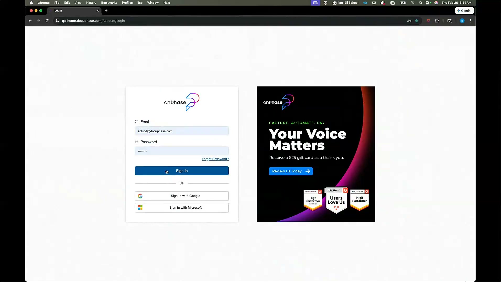The image size is (501, 282).
Task: Open the Apple menu
Action: pos(31,3)
